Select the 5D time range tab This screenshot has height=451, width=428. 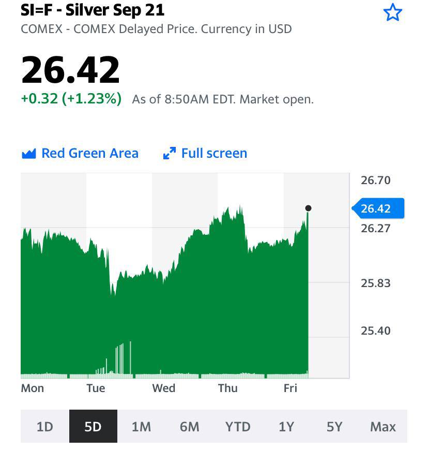click(93, 426)
